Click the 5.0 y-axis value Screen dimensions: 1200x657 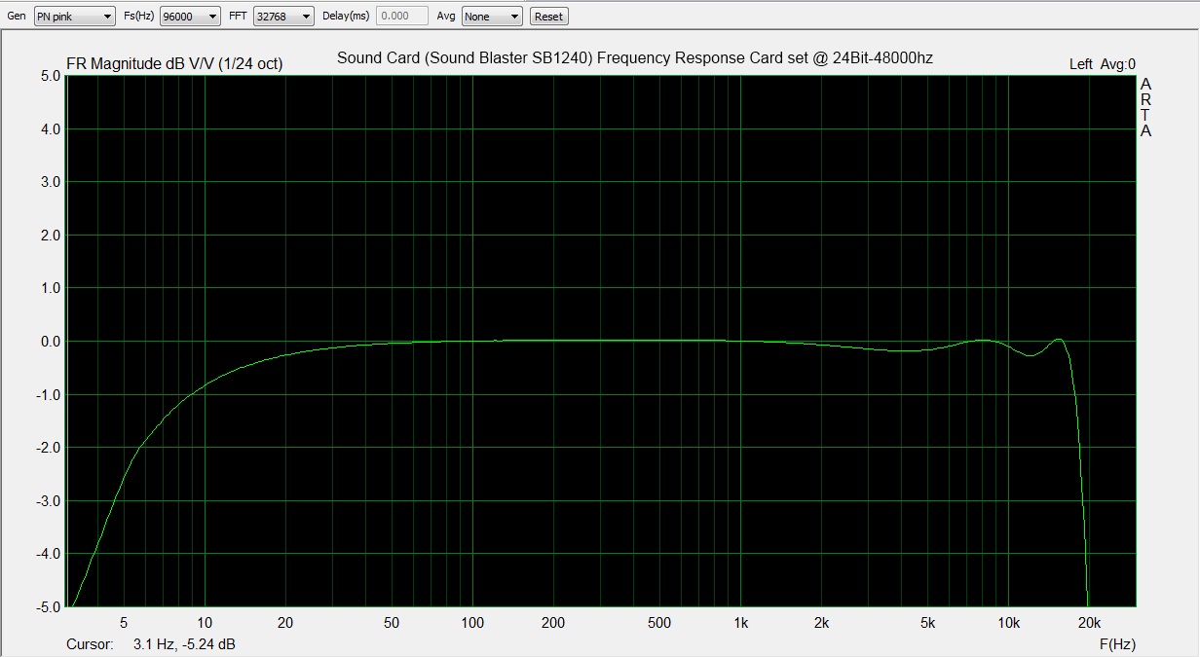[x=51, y=76]
